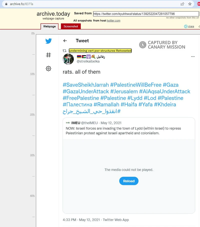Select the Webpage tab
Screen dimensions: 200x227
click(x=49, y=26)
